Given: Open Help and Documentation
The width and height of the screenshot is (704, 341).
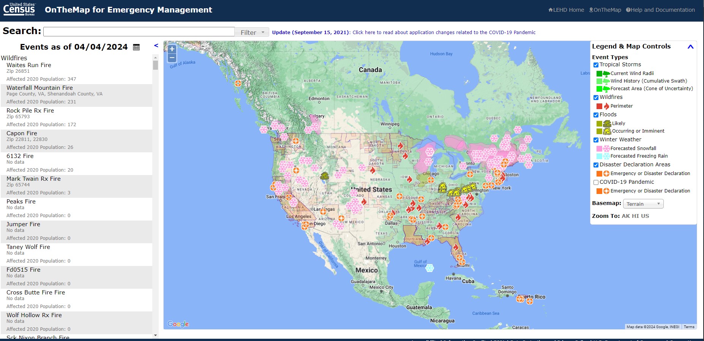Looking at the screenshot, I should (x=660, y=10).
